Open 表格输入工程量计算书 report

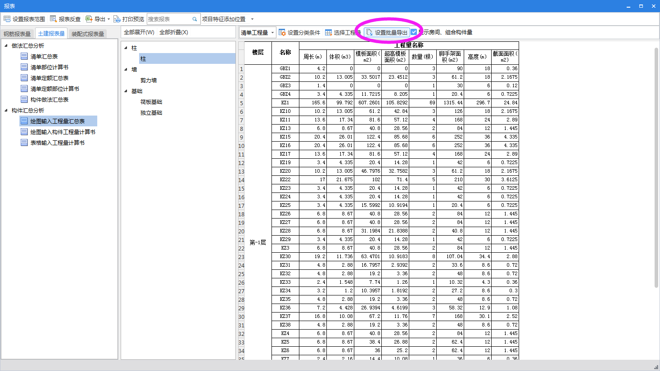(x=58, y=143)
